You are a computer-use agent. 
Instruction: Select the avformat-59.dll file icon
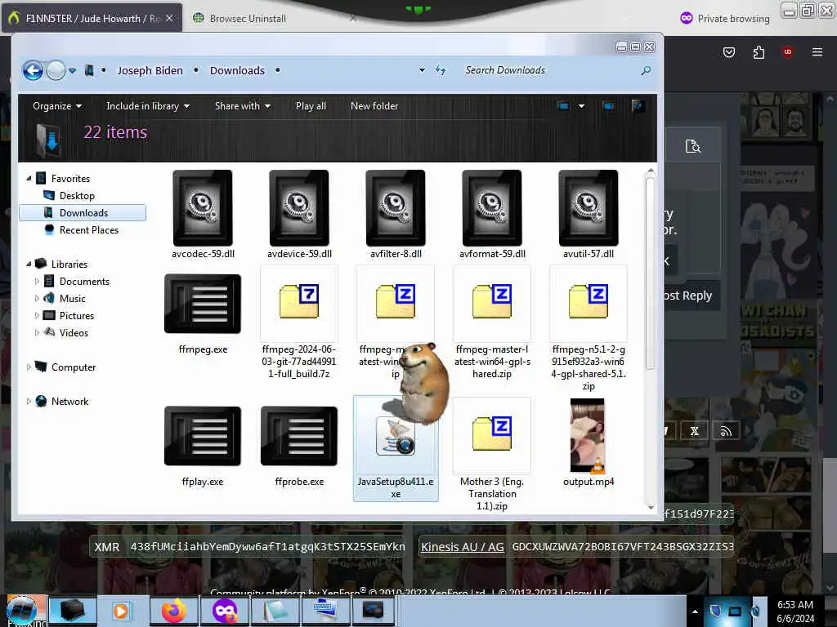coord(491,208)
